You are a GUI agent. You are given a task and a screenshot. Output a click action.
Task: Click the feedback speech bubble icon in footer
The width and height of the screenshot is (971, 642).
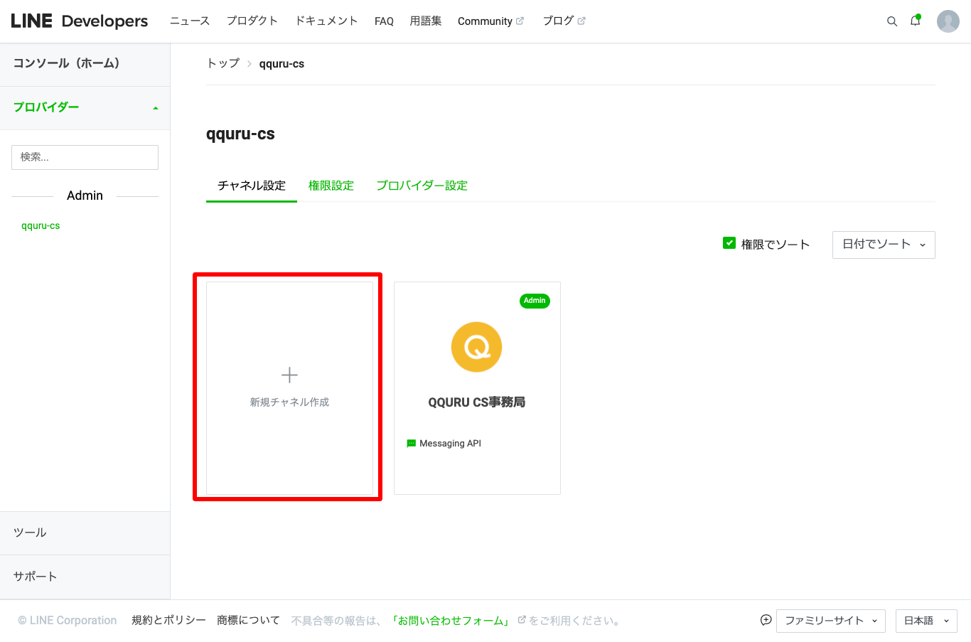766,620
